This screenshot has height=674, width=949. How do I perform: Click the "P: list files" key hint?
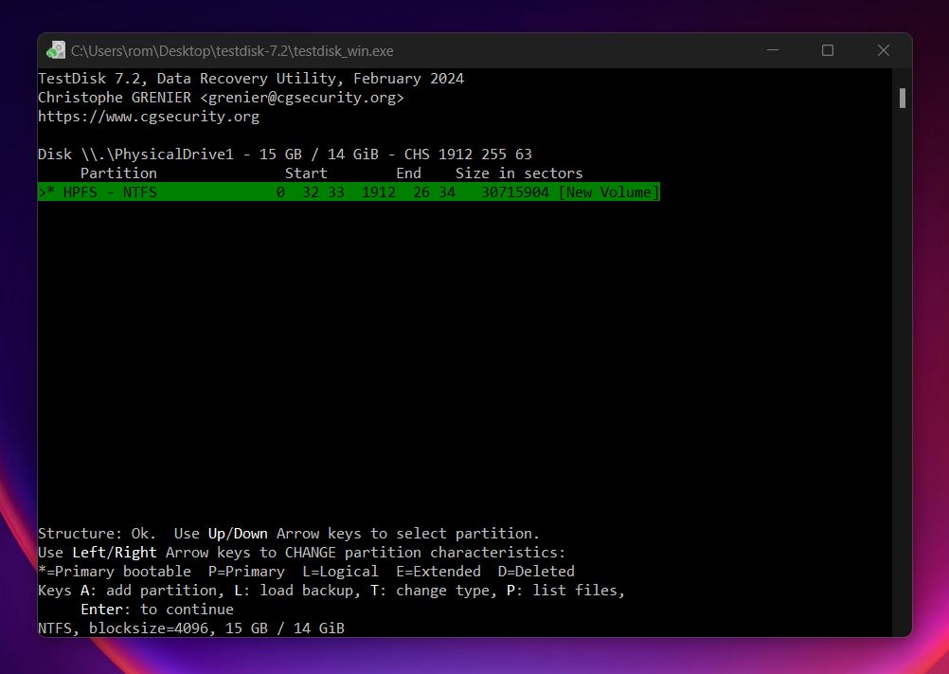[x=565, y=591]
